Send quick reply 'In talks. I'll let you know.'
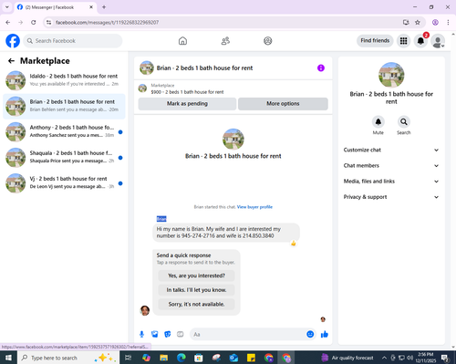The height and width of the screenshot is (364, 456). coord(196,290)
